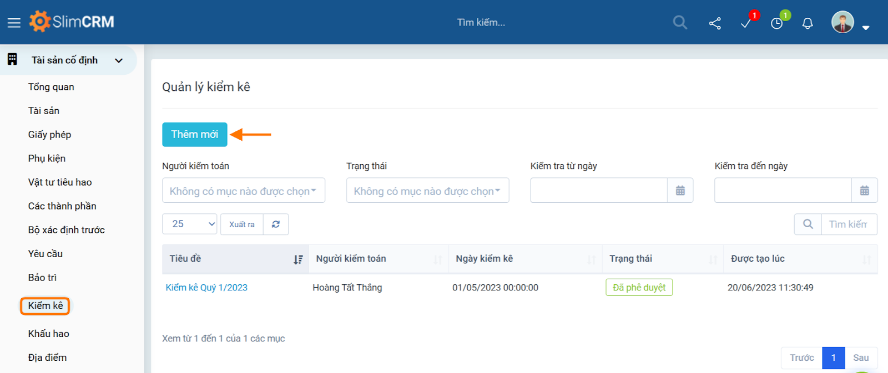Open the notifications bell icon

point(808,23)
